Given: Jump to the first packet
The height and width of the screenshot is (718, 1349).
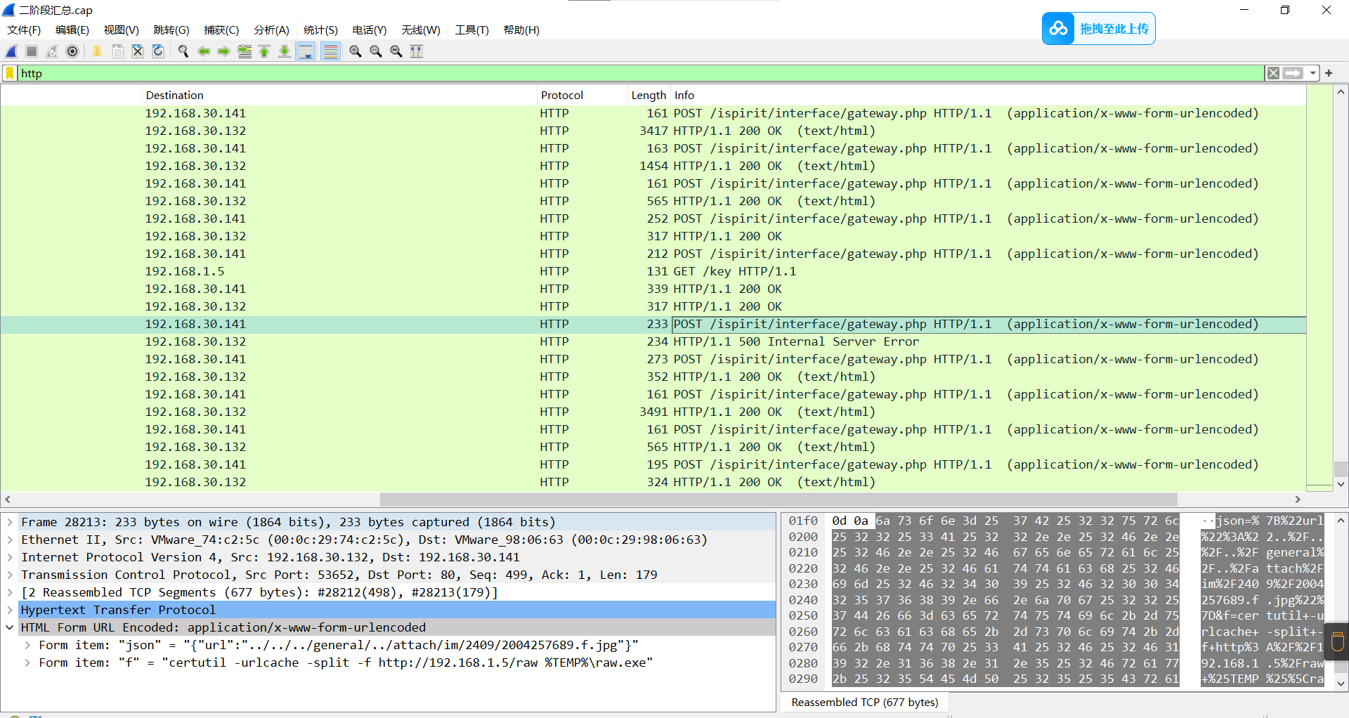Looking at the screenshot, I should click(264, 51).
